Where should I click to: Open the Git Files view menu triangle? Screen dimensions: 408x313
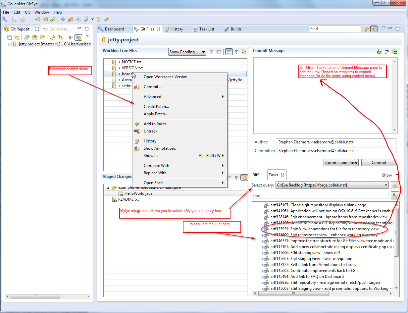tap(383, 27)
